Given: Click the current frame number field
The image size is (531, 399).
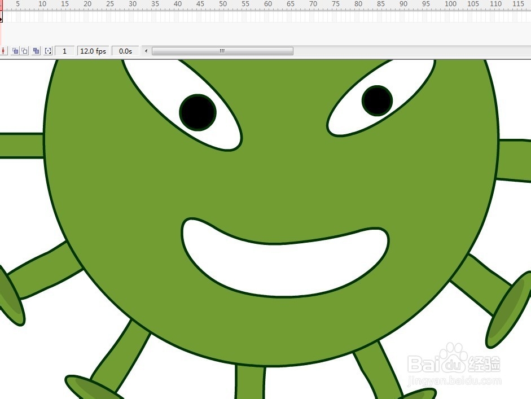Looking at the screenshot, I should (x=64, y=51).
